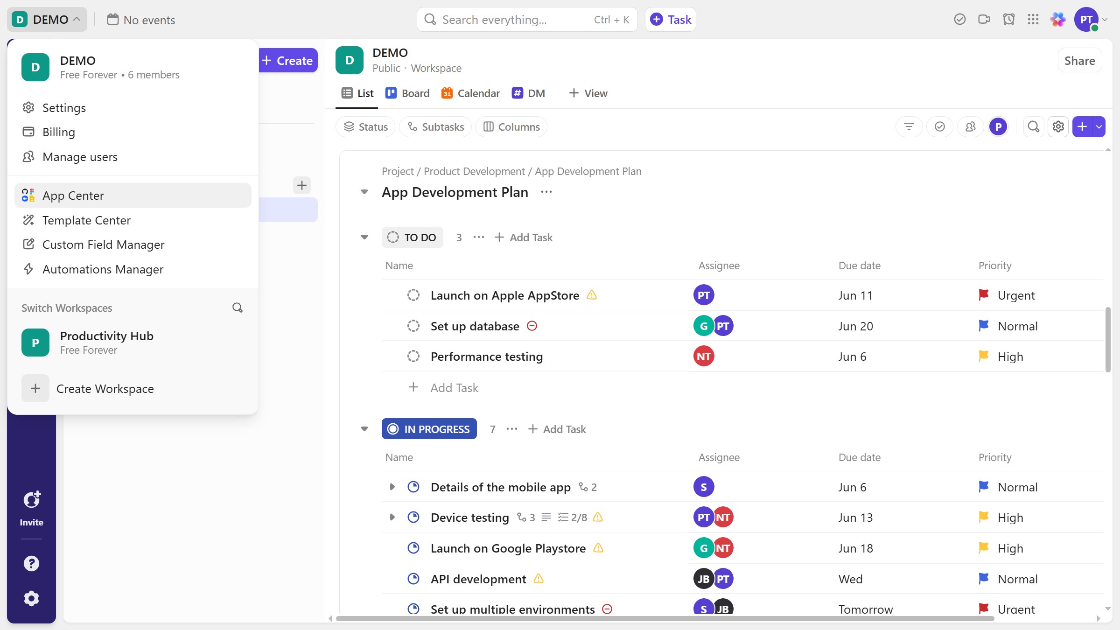This screenshot has height=630, width=1120.
Task: Click the list view settings gear icon
Action: (x=1058, y=127)
